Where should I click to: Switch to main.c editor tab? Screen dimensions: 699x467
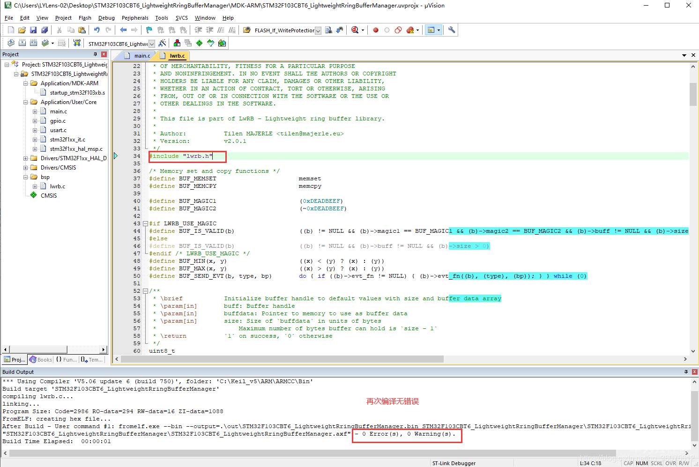click(138, 55)
